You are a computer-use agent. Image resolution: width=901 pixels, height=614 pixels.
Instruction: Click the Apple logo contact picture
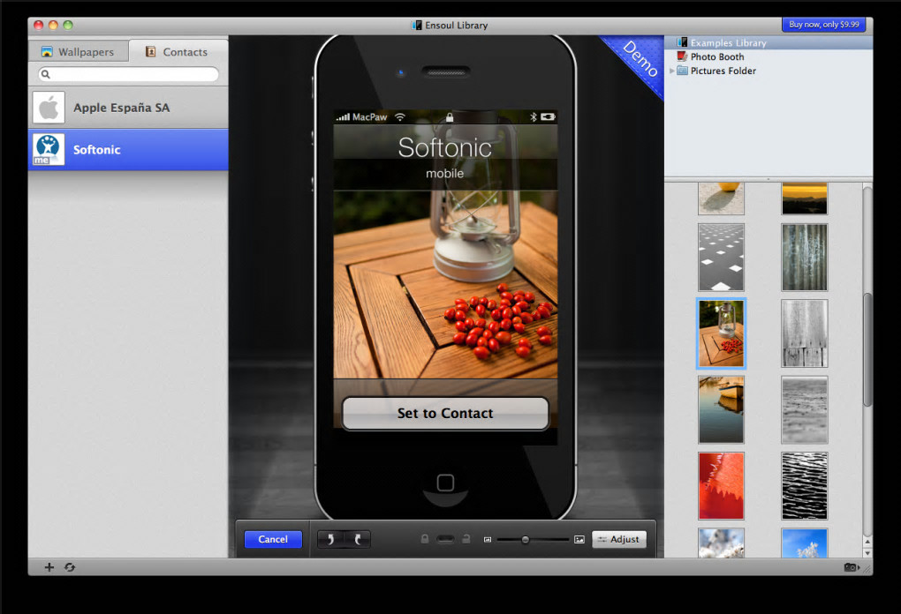pos(49,108)
